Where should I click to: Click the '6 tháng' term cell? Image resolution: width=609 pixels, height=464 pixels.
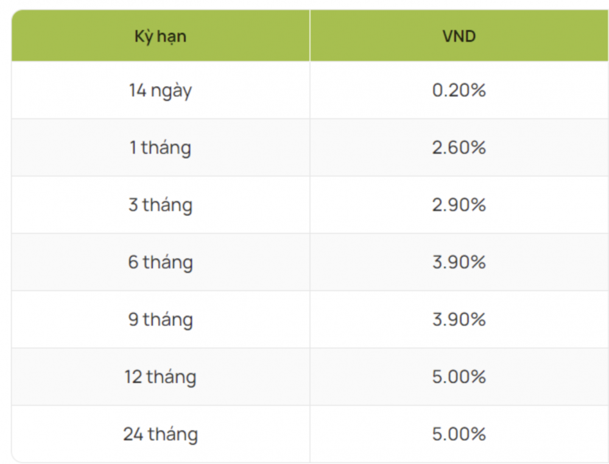160,262
